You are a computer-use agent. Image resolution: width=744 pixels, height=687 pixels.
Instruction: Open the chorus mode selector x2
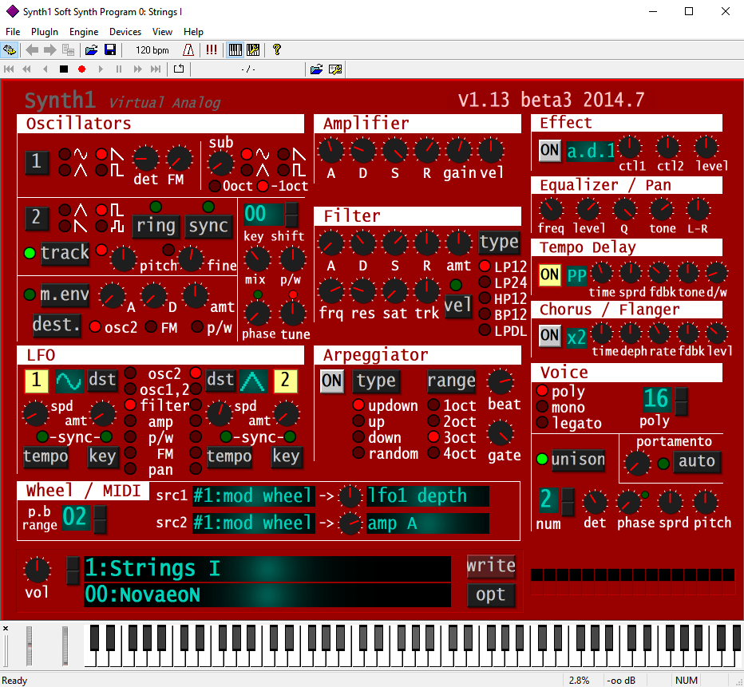tap(576, 337)
